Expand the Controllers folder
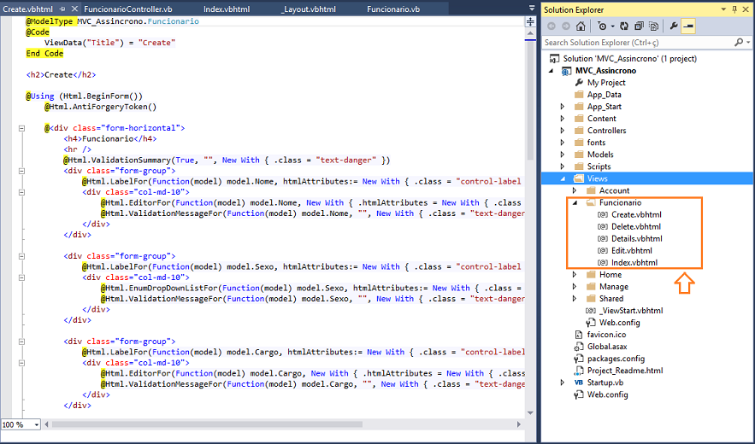This screenshot has height=444, width=755. click(x=563, y=131)
